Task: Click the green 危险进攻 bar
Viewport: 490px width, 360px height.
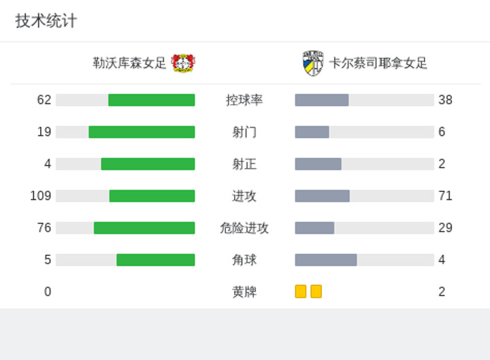Action: tap(144, 228)
